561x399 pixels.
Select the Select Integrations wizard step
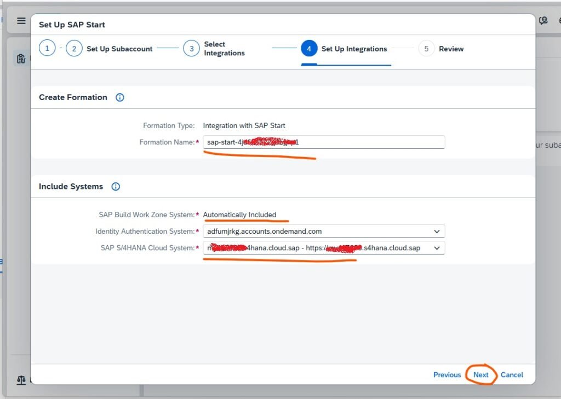tap(191, 49)
